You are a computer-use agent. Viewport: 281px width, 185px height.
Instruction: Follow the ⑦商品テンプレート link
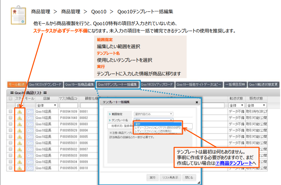(x=234, y=163)
